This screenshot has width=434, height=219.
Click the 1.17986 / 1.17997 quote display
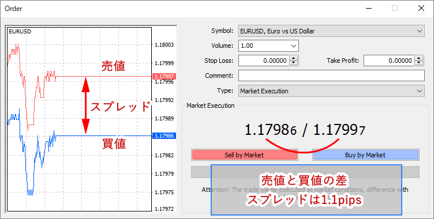click(x=305, y=130)
